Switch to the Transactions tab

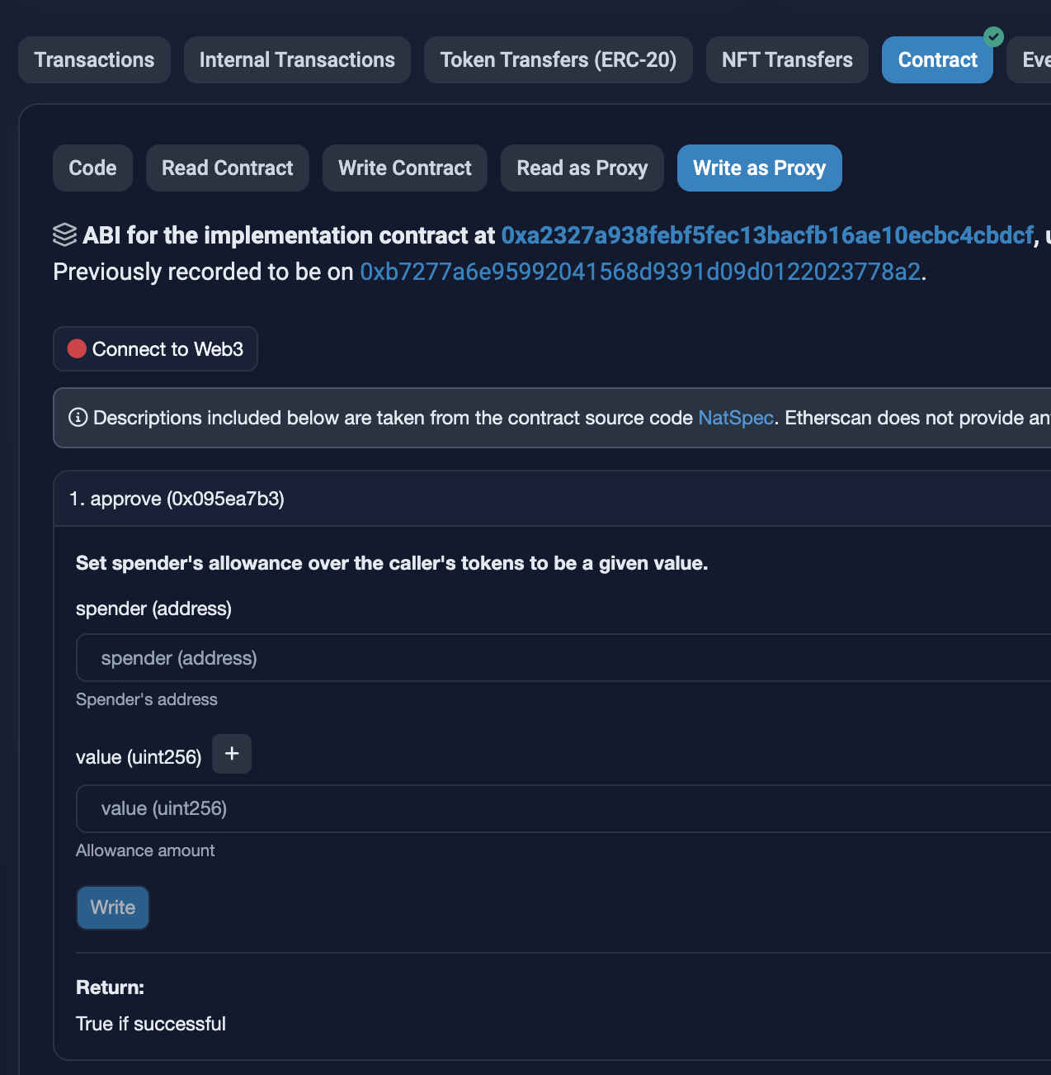(94, 59)
